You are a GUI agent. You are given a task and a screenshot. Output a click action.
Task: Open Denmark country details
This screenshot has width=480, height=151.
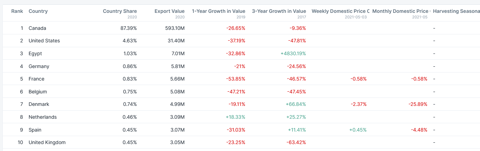[x=39, y=104]
